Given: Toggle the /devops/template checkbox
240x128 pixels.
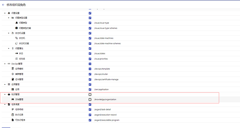Looking at the screenshot, I should [90, 69].
